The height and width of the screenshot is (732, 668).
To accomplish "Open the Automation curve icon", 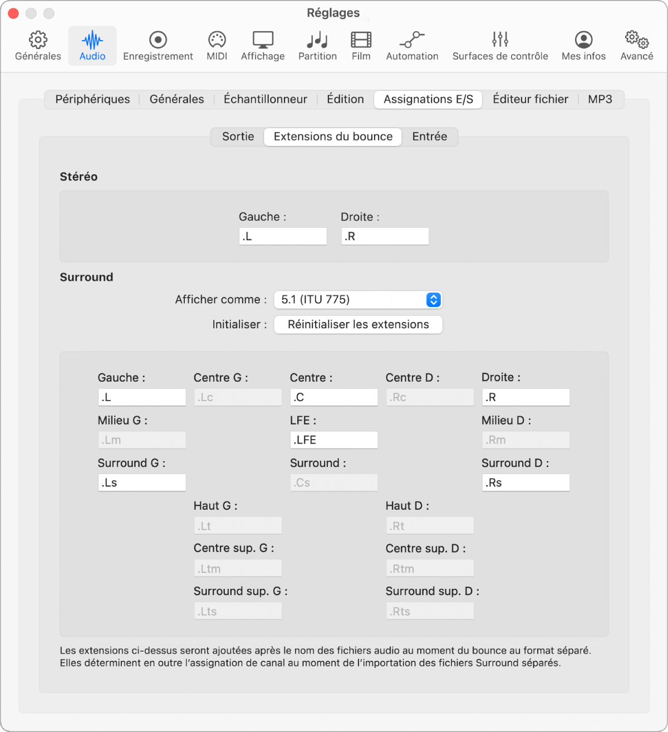I will [412, 40].
